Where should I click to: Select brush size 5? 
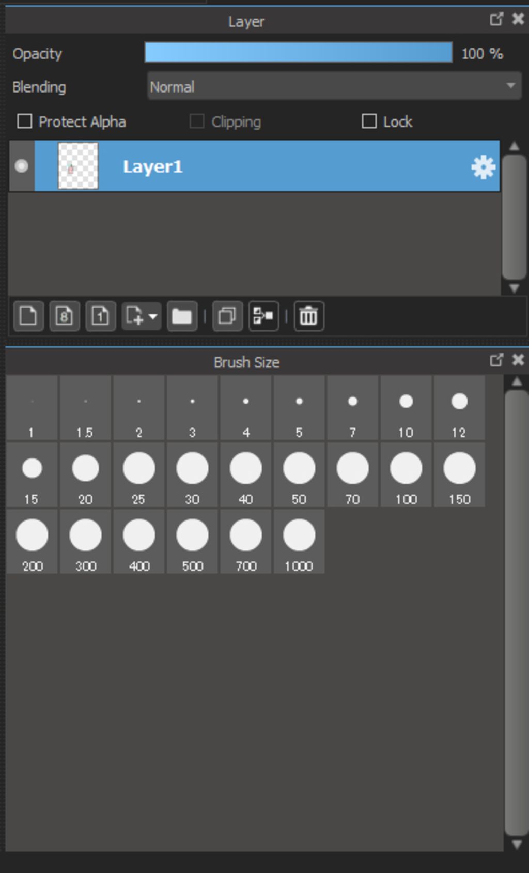pos(299,408)
